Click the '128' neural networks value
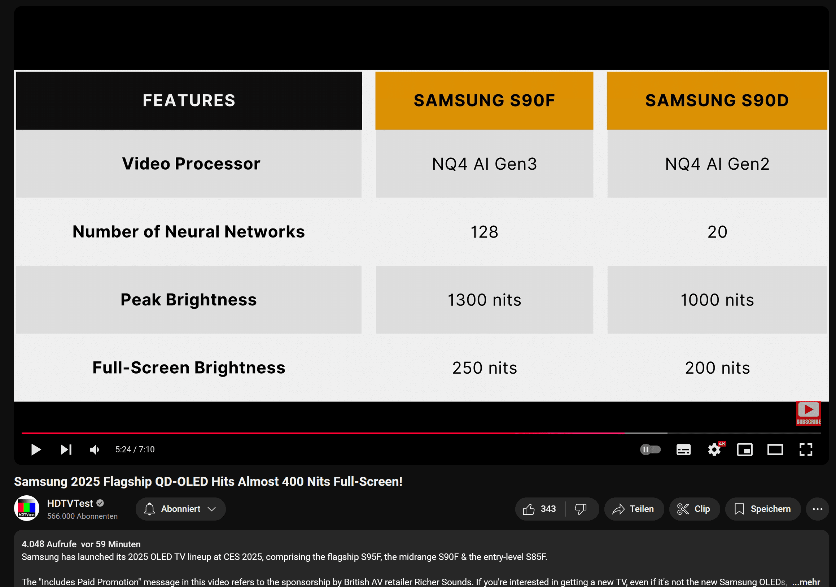836x587 pixels. [x=484, y=232]
